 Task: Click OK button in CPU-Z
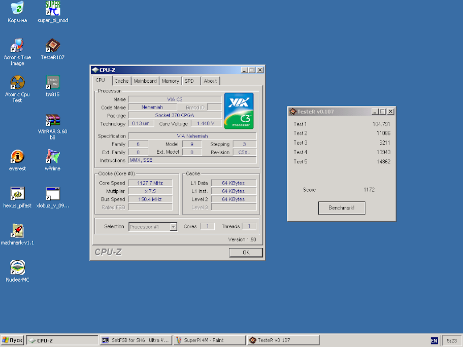point(246,253)
